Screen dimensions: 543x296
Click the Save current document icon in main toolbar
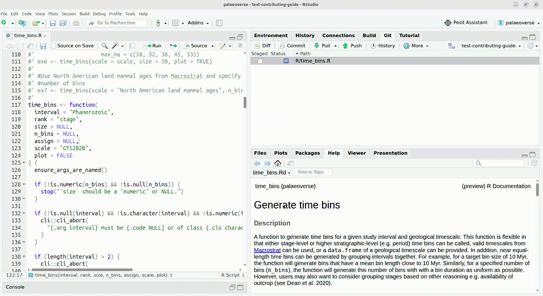point(53,23)
